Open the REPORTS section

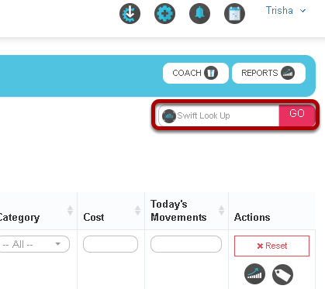click(x=268, y=73)
